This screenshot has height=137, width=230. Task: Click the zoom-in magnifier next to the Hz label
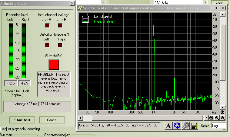tap(222, 112)
